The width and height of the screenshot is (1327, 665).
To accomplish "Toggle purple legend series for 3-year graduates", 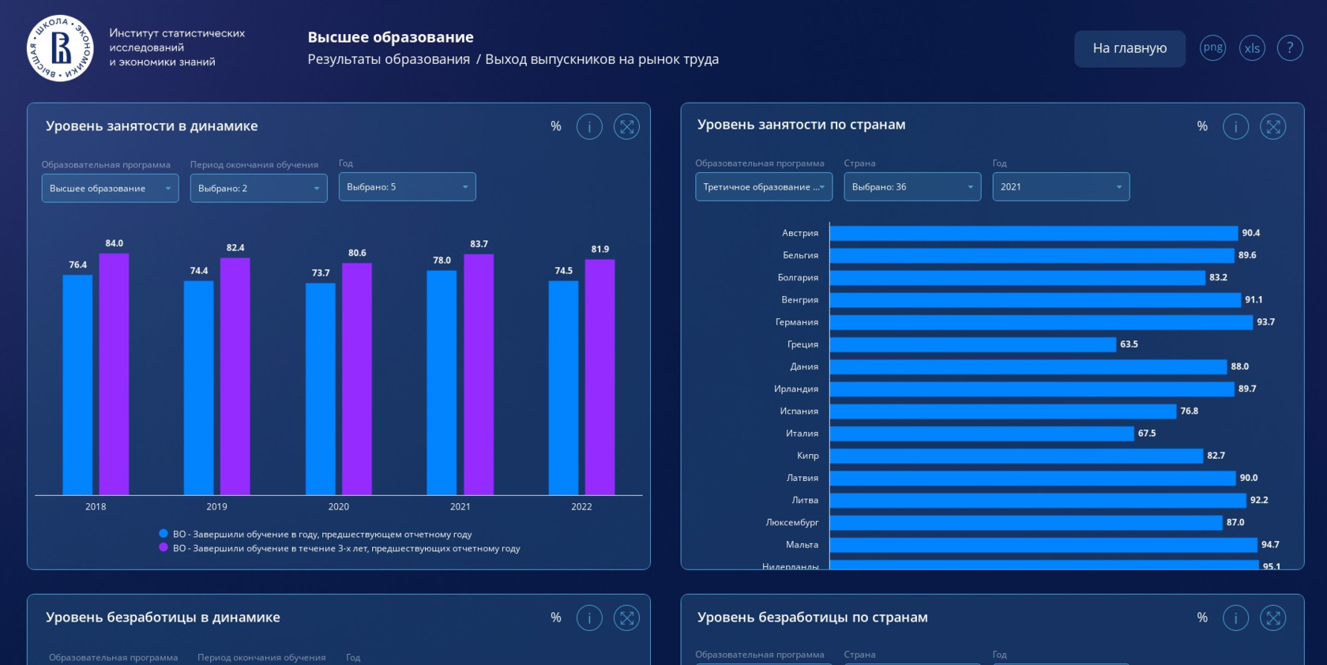I will (340, 548).
